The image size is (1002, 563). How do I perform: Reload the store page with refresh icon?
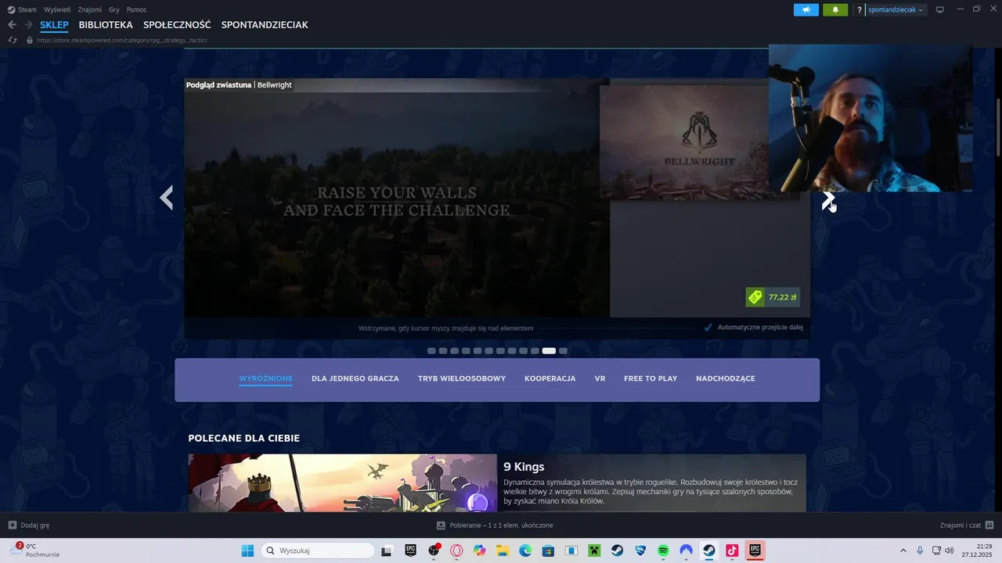click(13, 40)
